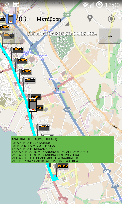Pick line 72B ΚΕΝΤΡΟ ΥΓΕΙΑΣ

tap(45, 155)
